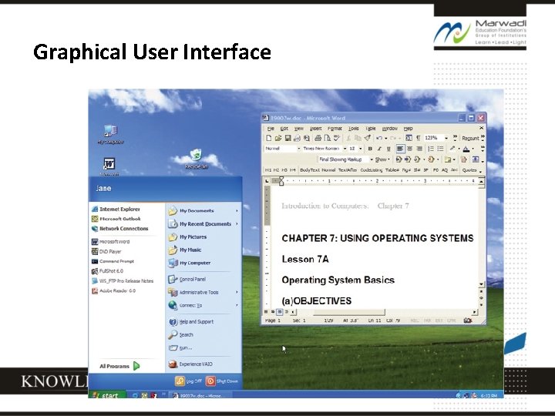
Task: Set Align Right paragraph alignment
Action: 419,149
